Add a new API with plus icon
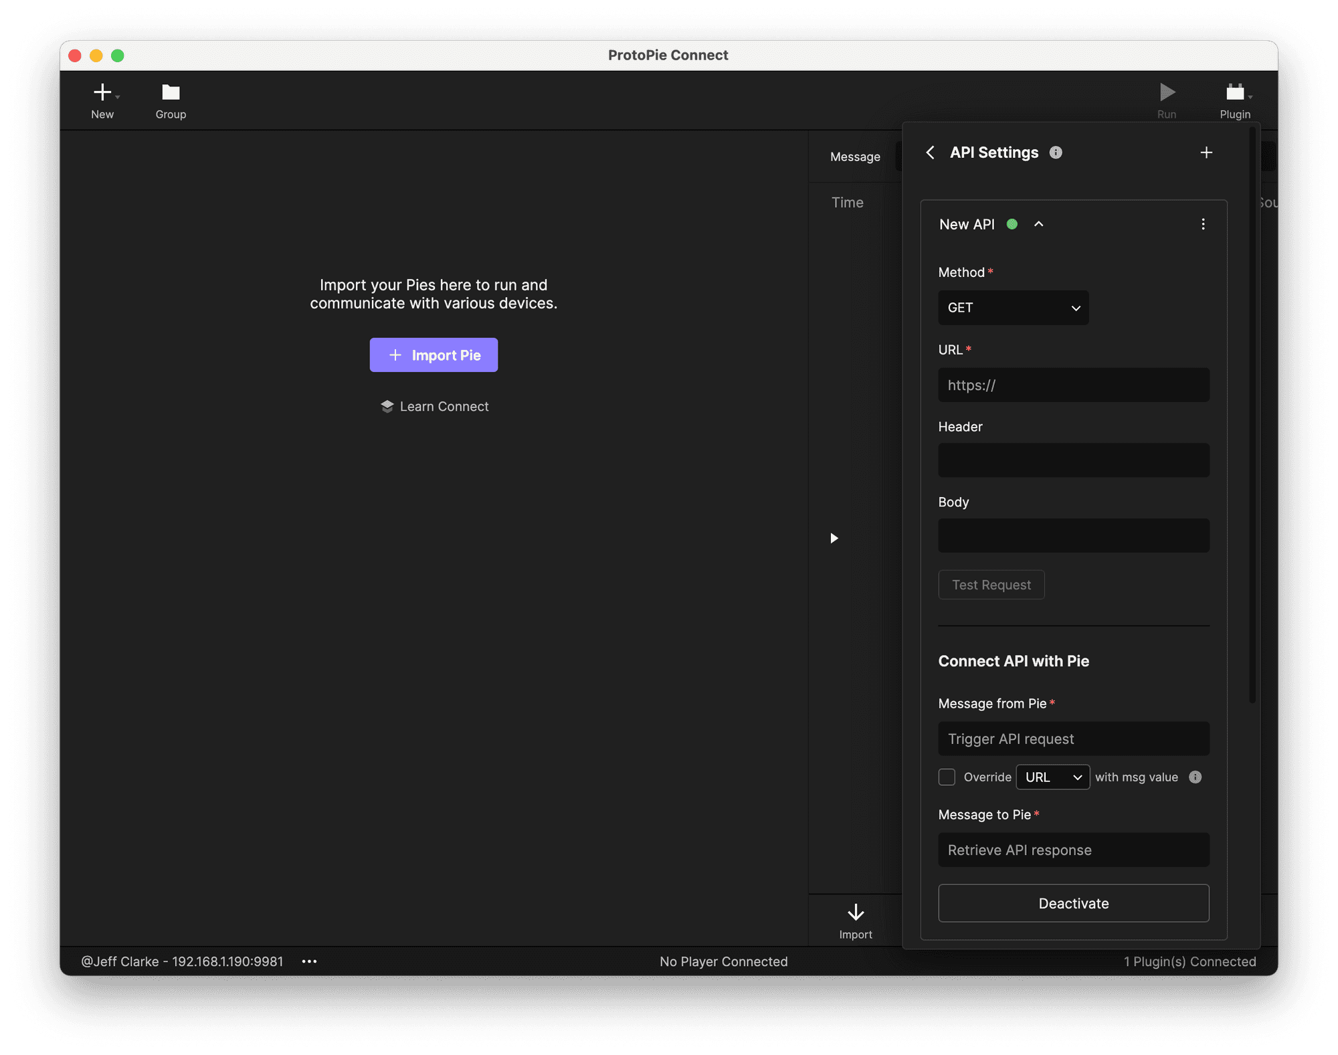The image size is (1338, 1055). (1206, 153)
